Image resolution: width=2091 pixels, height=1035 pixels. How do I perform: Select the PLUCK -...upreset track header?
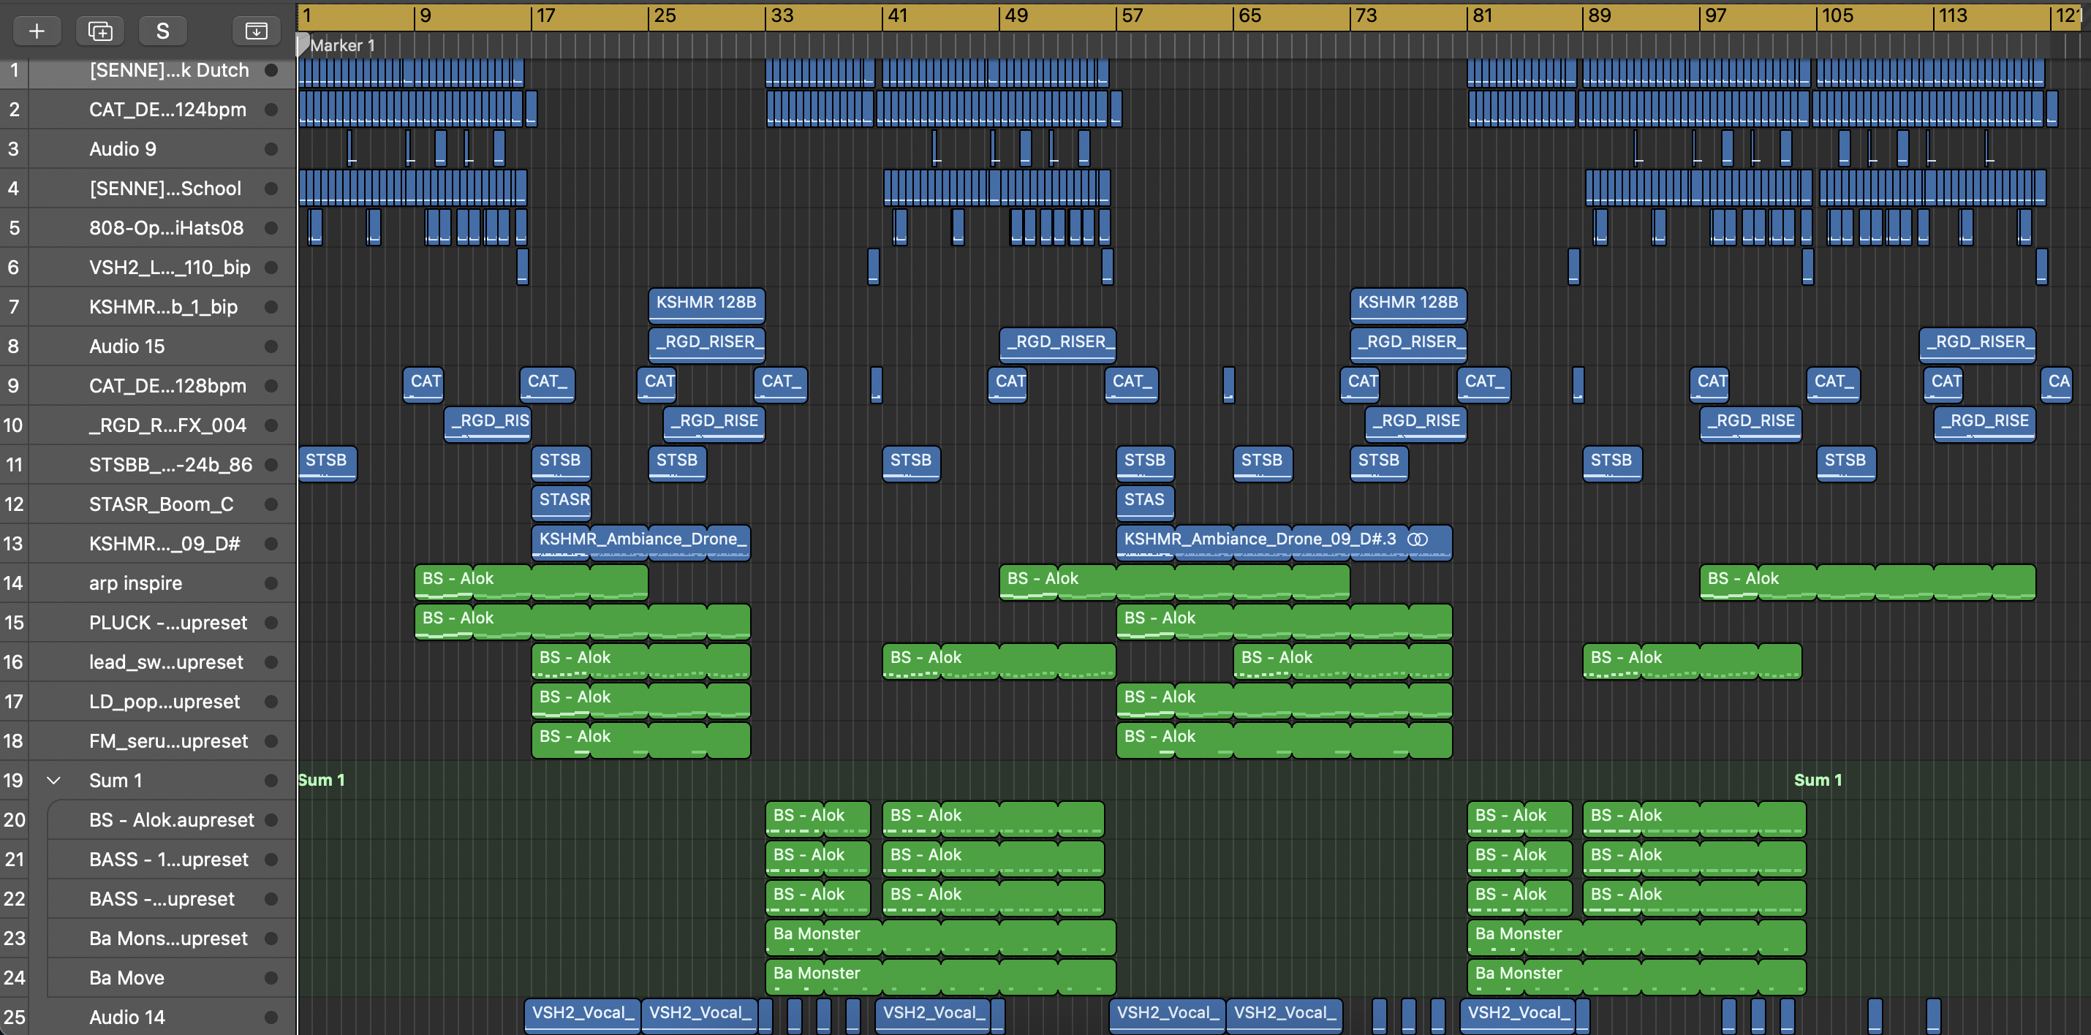[x=148, y=623]
